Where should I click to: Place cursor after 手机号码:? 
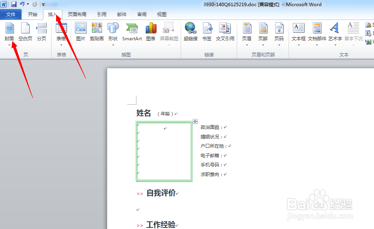click(x=225, y=165)
